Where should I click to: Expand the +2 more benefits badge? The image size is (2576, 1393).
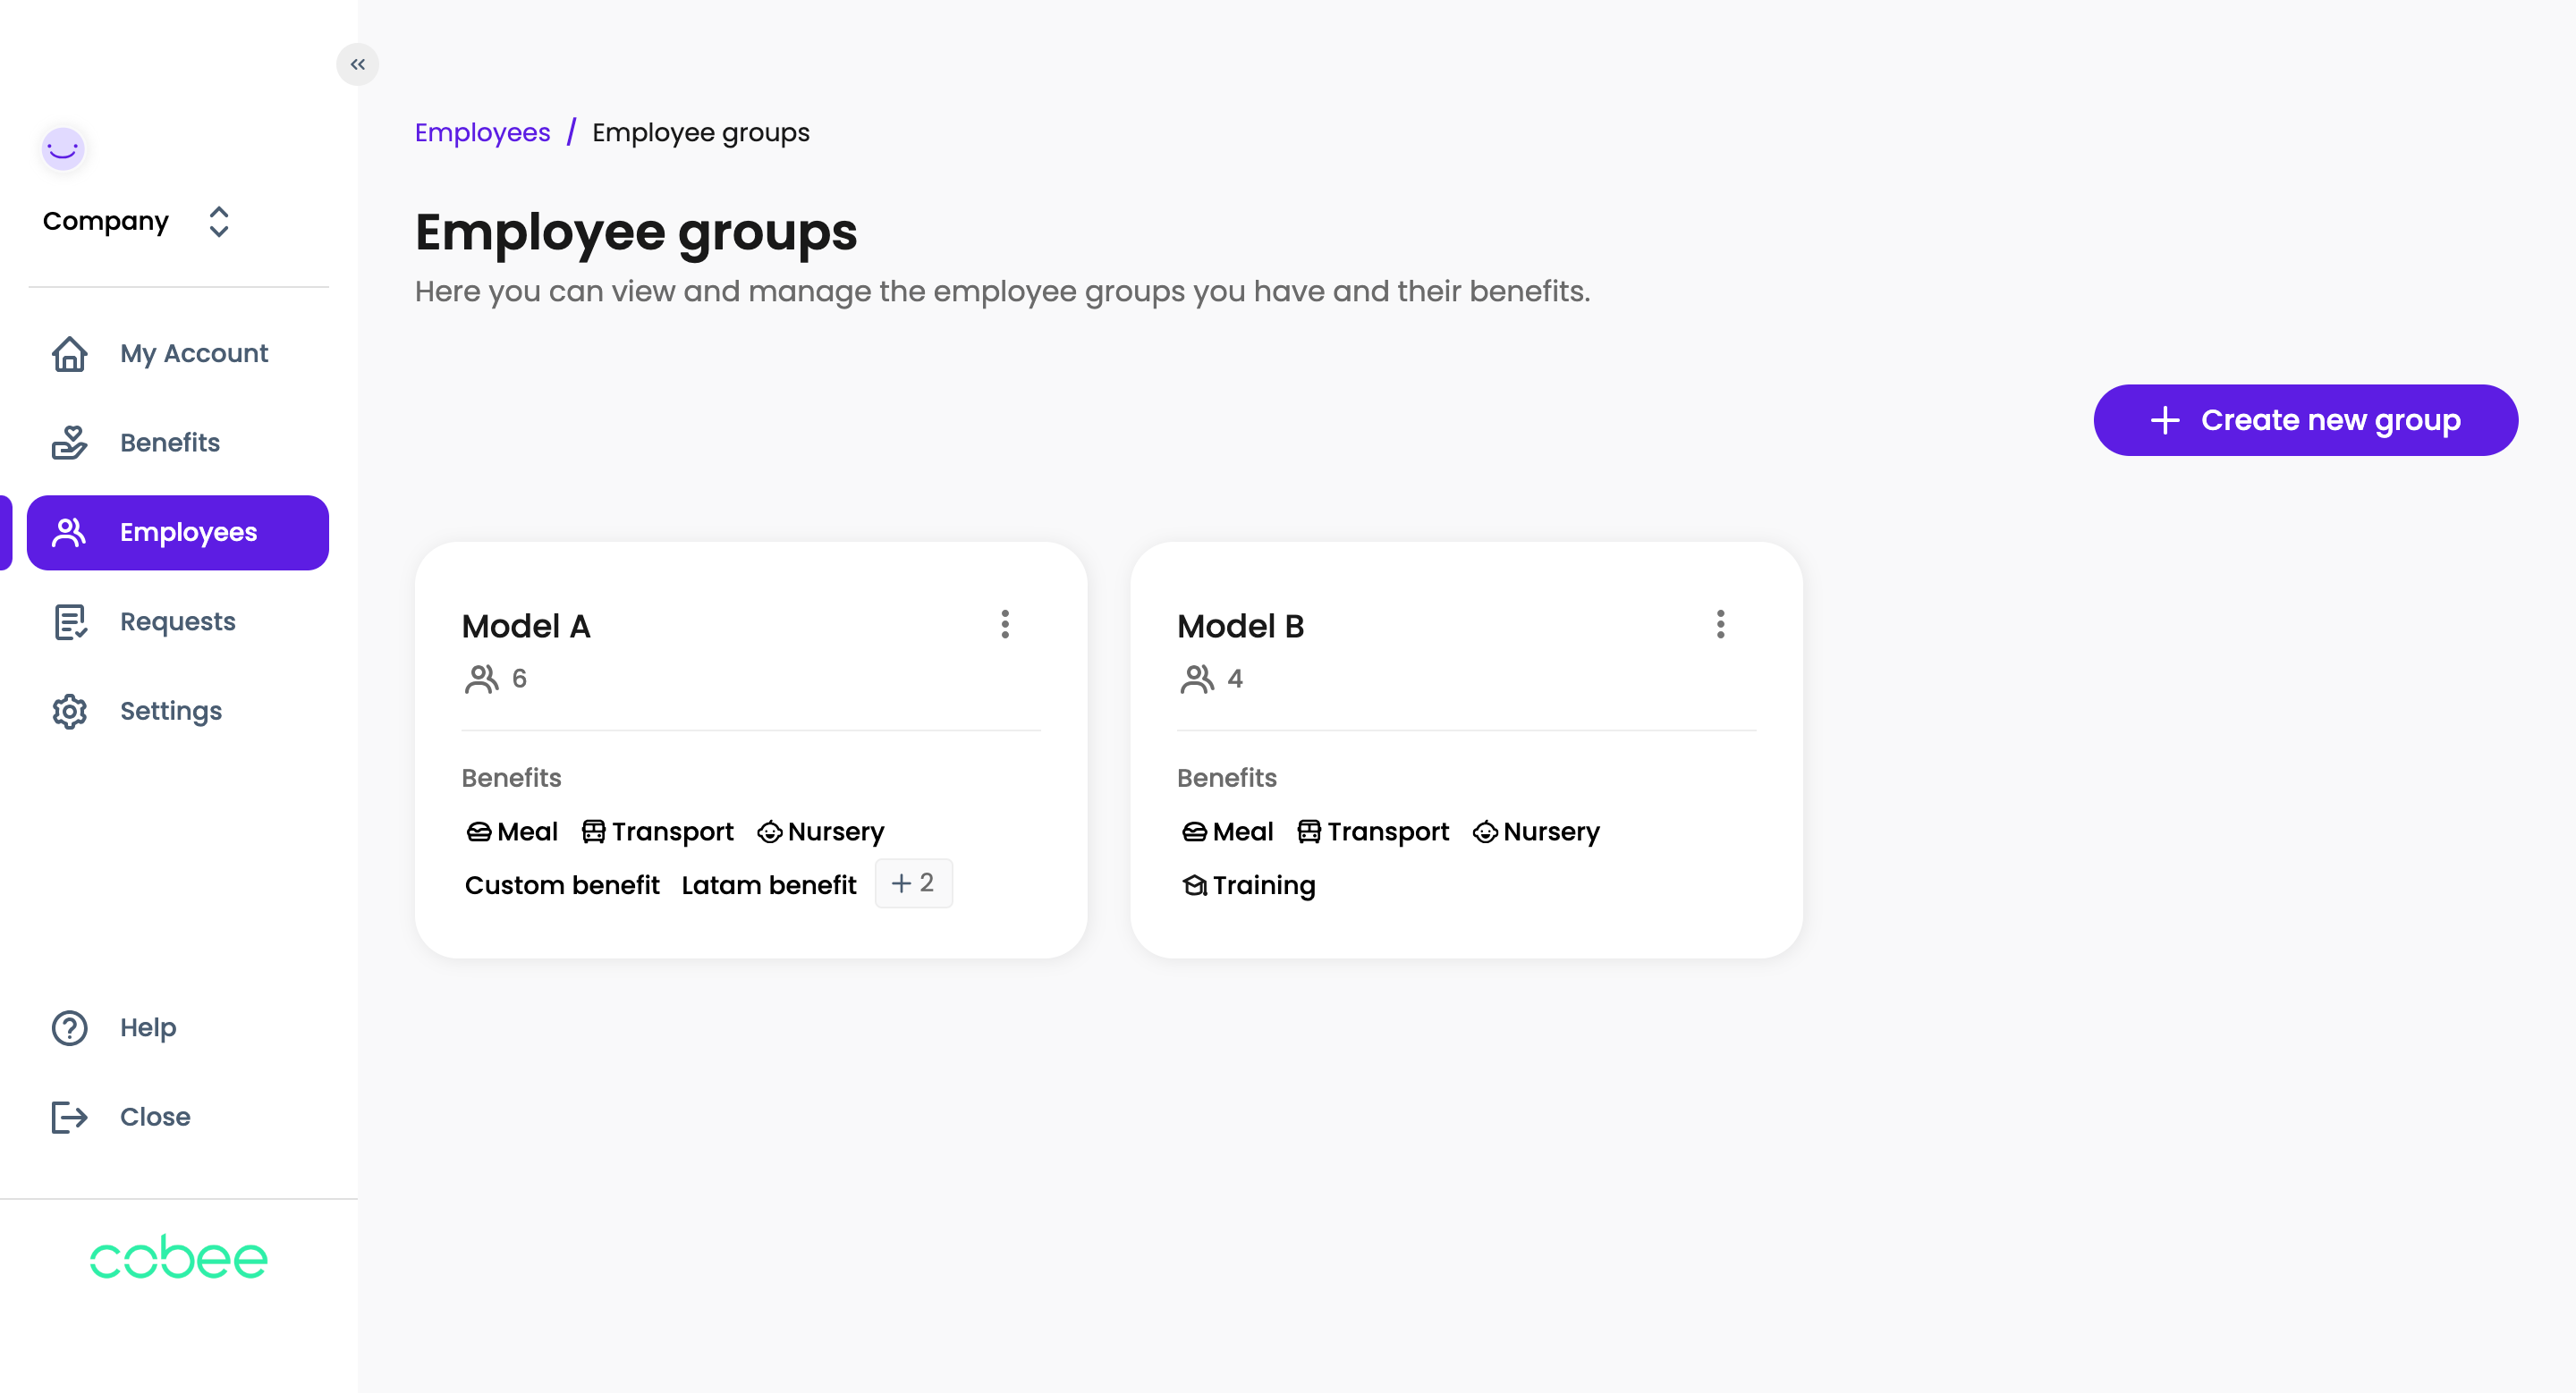913,883
